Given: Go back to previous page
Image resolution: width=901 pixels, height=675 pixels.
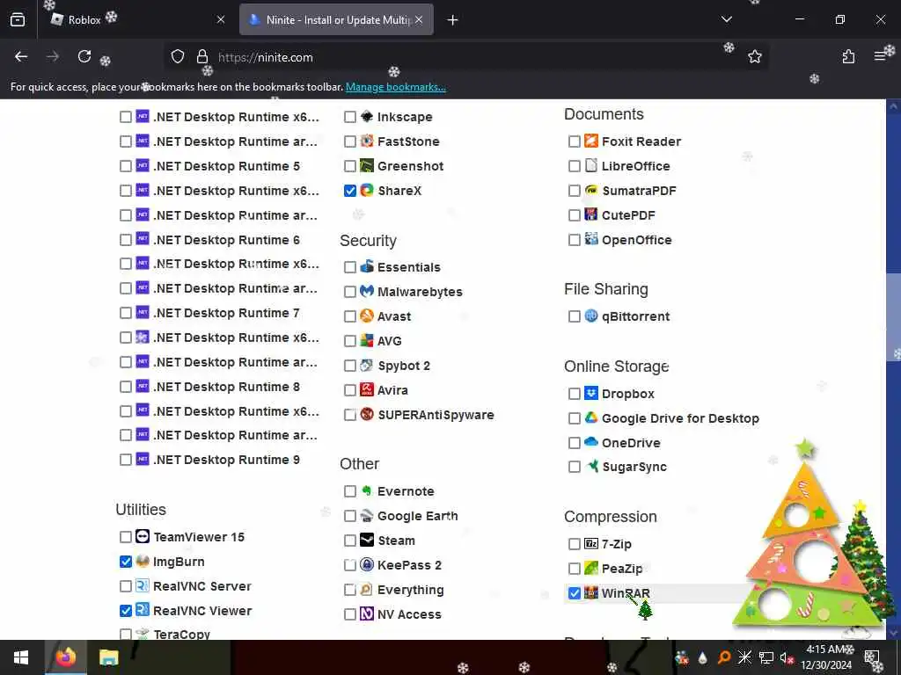Looking at the screenshot, I should click(21, 56).
